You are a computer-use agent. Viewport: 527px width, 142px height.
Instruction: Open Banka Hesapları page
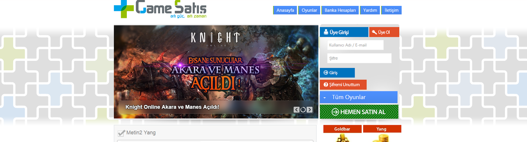[340, 10]
